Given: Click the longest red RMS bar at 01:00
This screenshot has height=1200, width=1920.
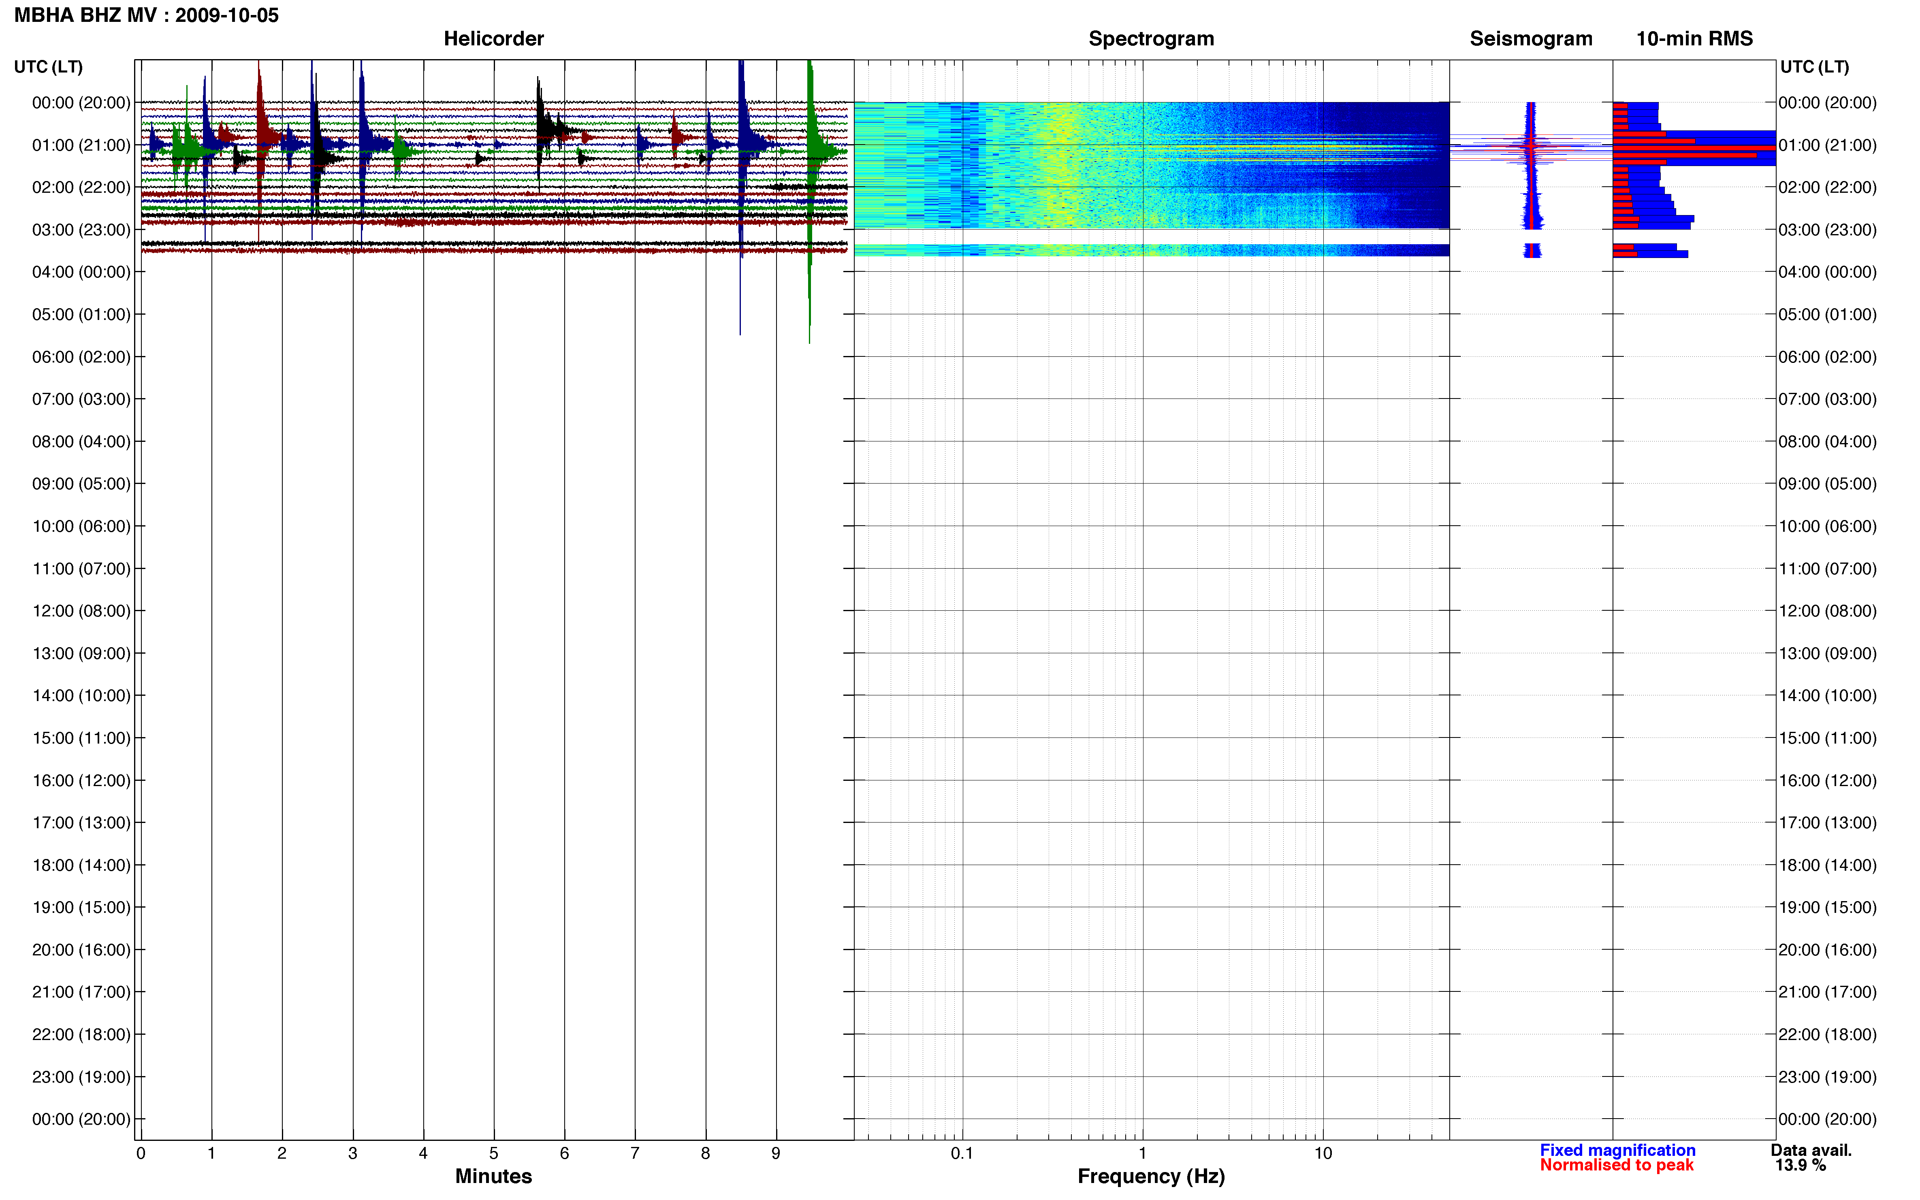Looking at the screenshot, I should coord(1694,147).
